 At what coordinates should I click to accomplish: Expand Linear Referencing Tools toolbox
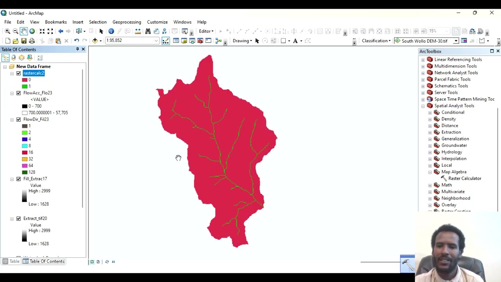(423, 60)
